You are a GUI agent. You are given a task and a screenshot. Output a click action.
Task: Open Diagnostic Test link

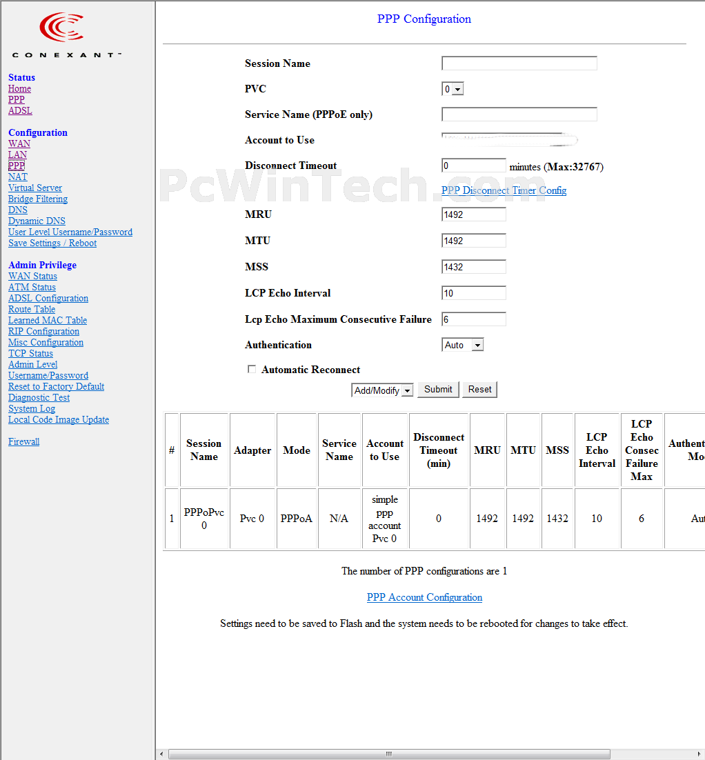[39, 397]
